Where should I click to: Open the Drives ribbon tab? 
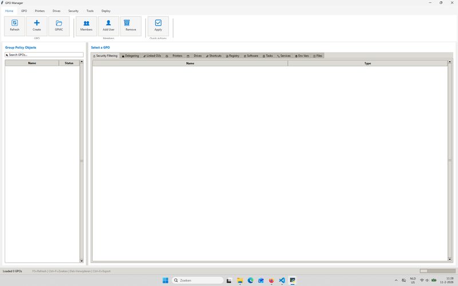click(56, 11)
